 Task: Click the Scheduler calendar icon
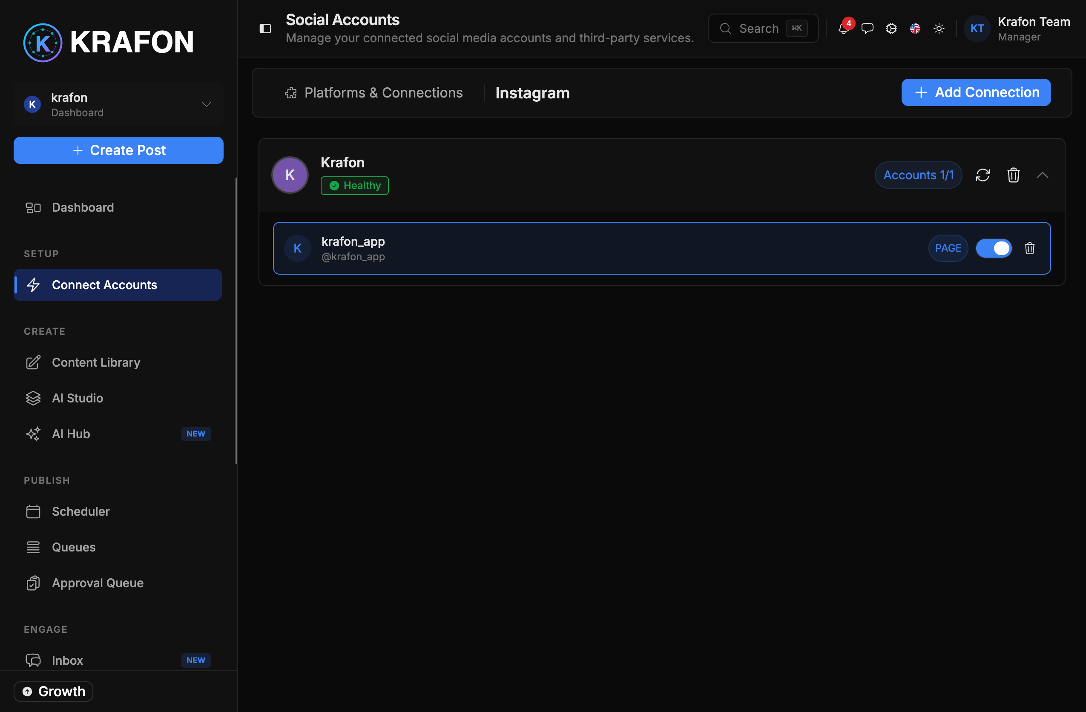point(33,511)
